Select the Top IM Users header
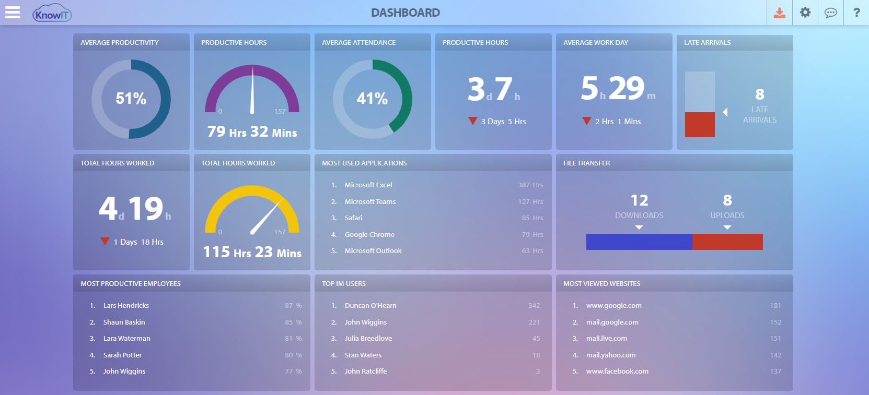Screen dimensions: 869x395 point(433,283)
